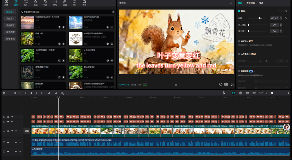This screenshot has width=292, height=160.
Task: Toggle the 基础 checkbox in audio panel
Action: pyautogui.click(x=239, y=11)
